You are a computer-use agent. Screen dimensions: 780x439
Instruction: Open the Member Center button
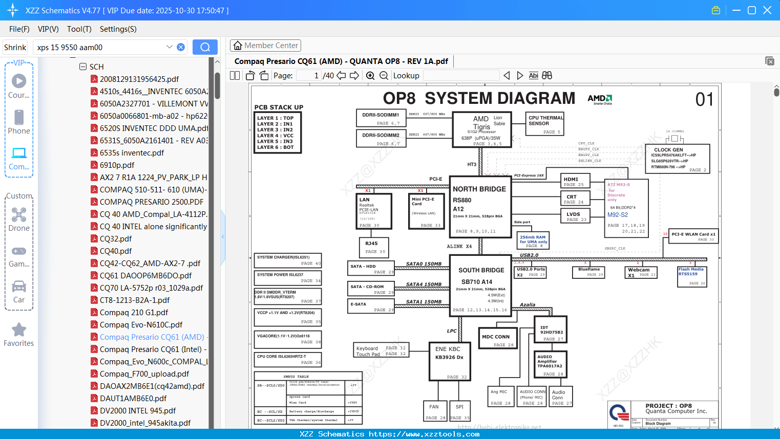(265, 46)
